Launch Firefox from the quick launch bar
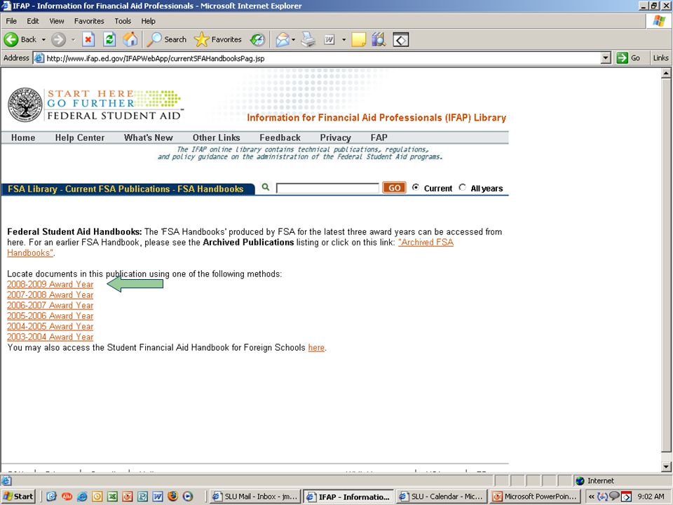This screenshot has width=673, height=505. (x=172, y=497)
